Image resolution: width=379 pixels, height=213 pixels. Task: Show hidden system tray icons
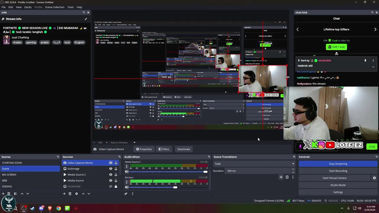coord(342,208)
